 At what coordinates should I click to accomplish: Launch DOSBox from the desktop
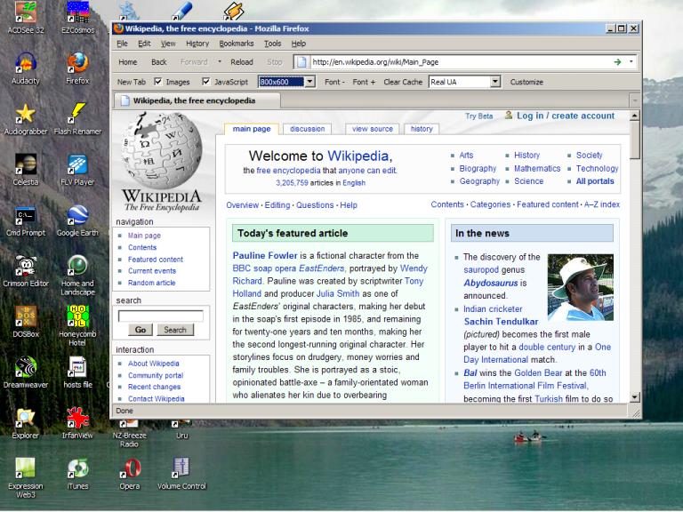26,321
